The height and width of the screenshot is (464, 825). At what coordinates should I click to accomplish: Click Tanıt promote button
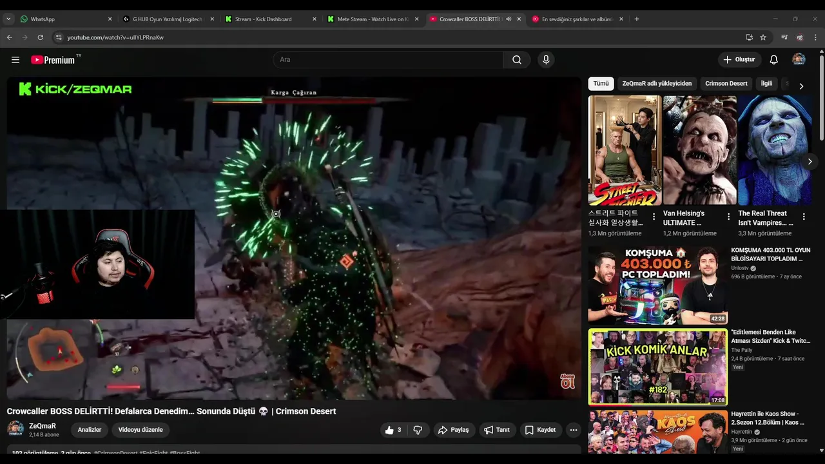pos(498,430)
